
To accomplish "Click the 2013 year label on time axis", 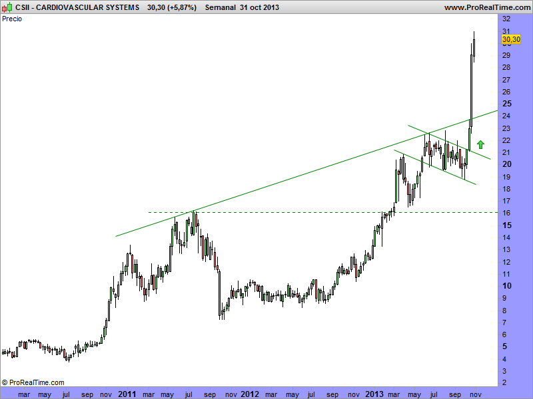I will 374,394.
